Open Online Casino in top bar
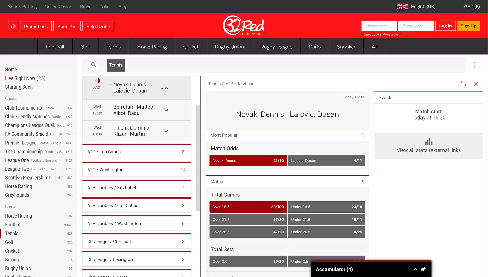The image size is (488, 277). click(x=58, y=7)
